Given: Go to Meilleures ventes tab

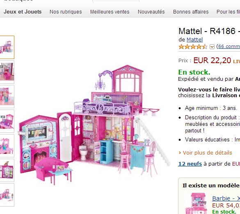Looking at the screenshot, I should click(x=110, y=12).
